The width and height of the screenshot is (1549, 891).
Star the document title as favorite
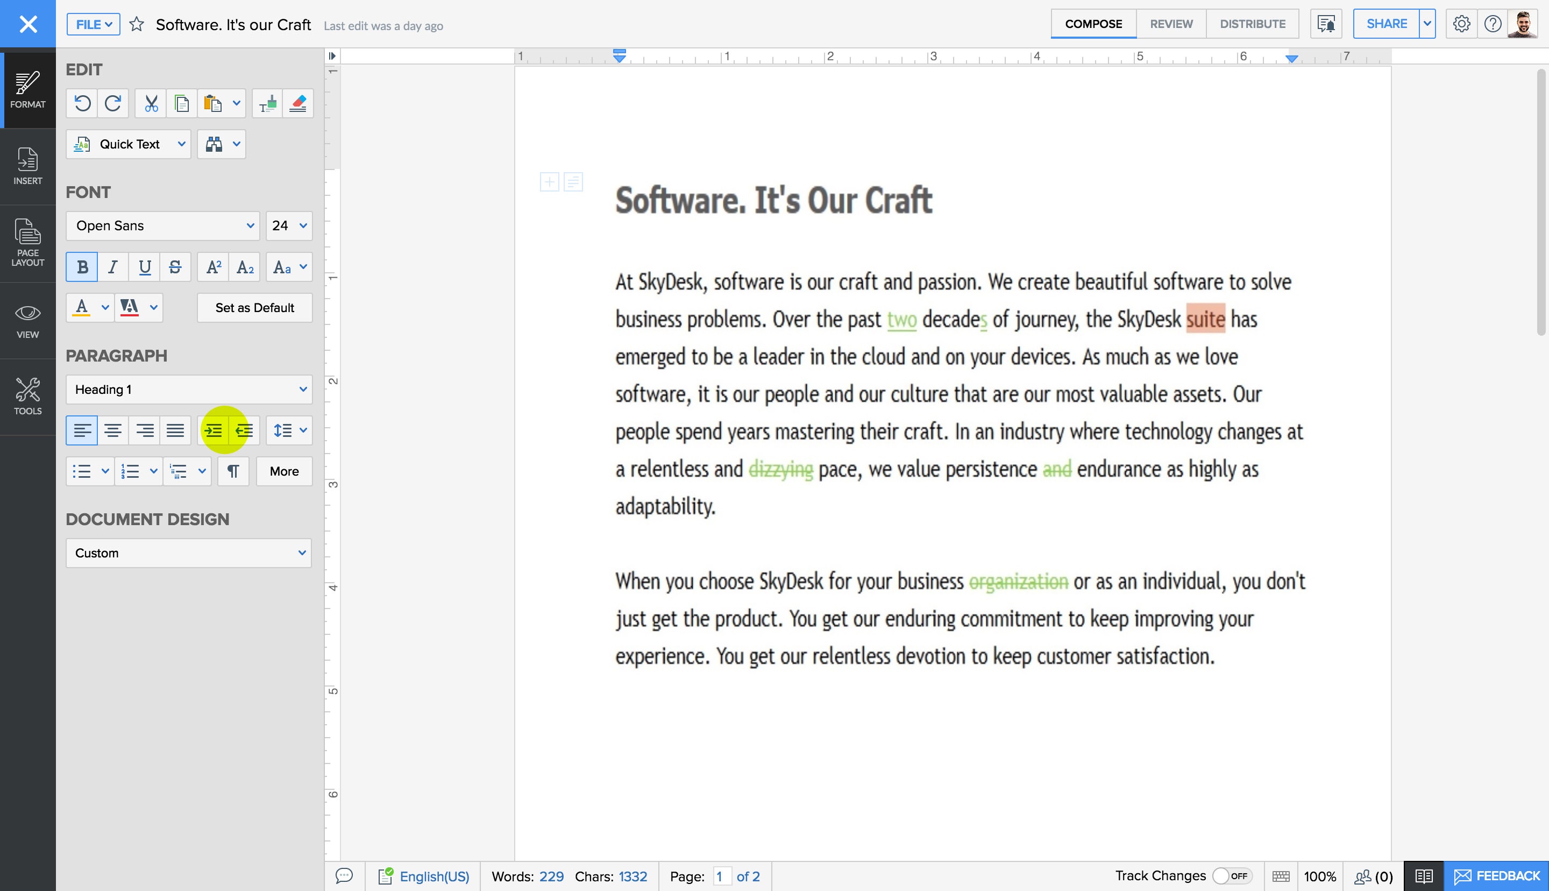137,24
